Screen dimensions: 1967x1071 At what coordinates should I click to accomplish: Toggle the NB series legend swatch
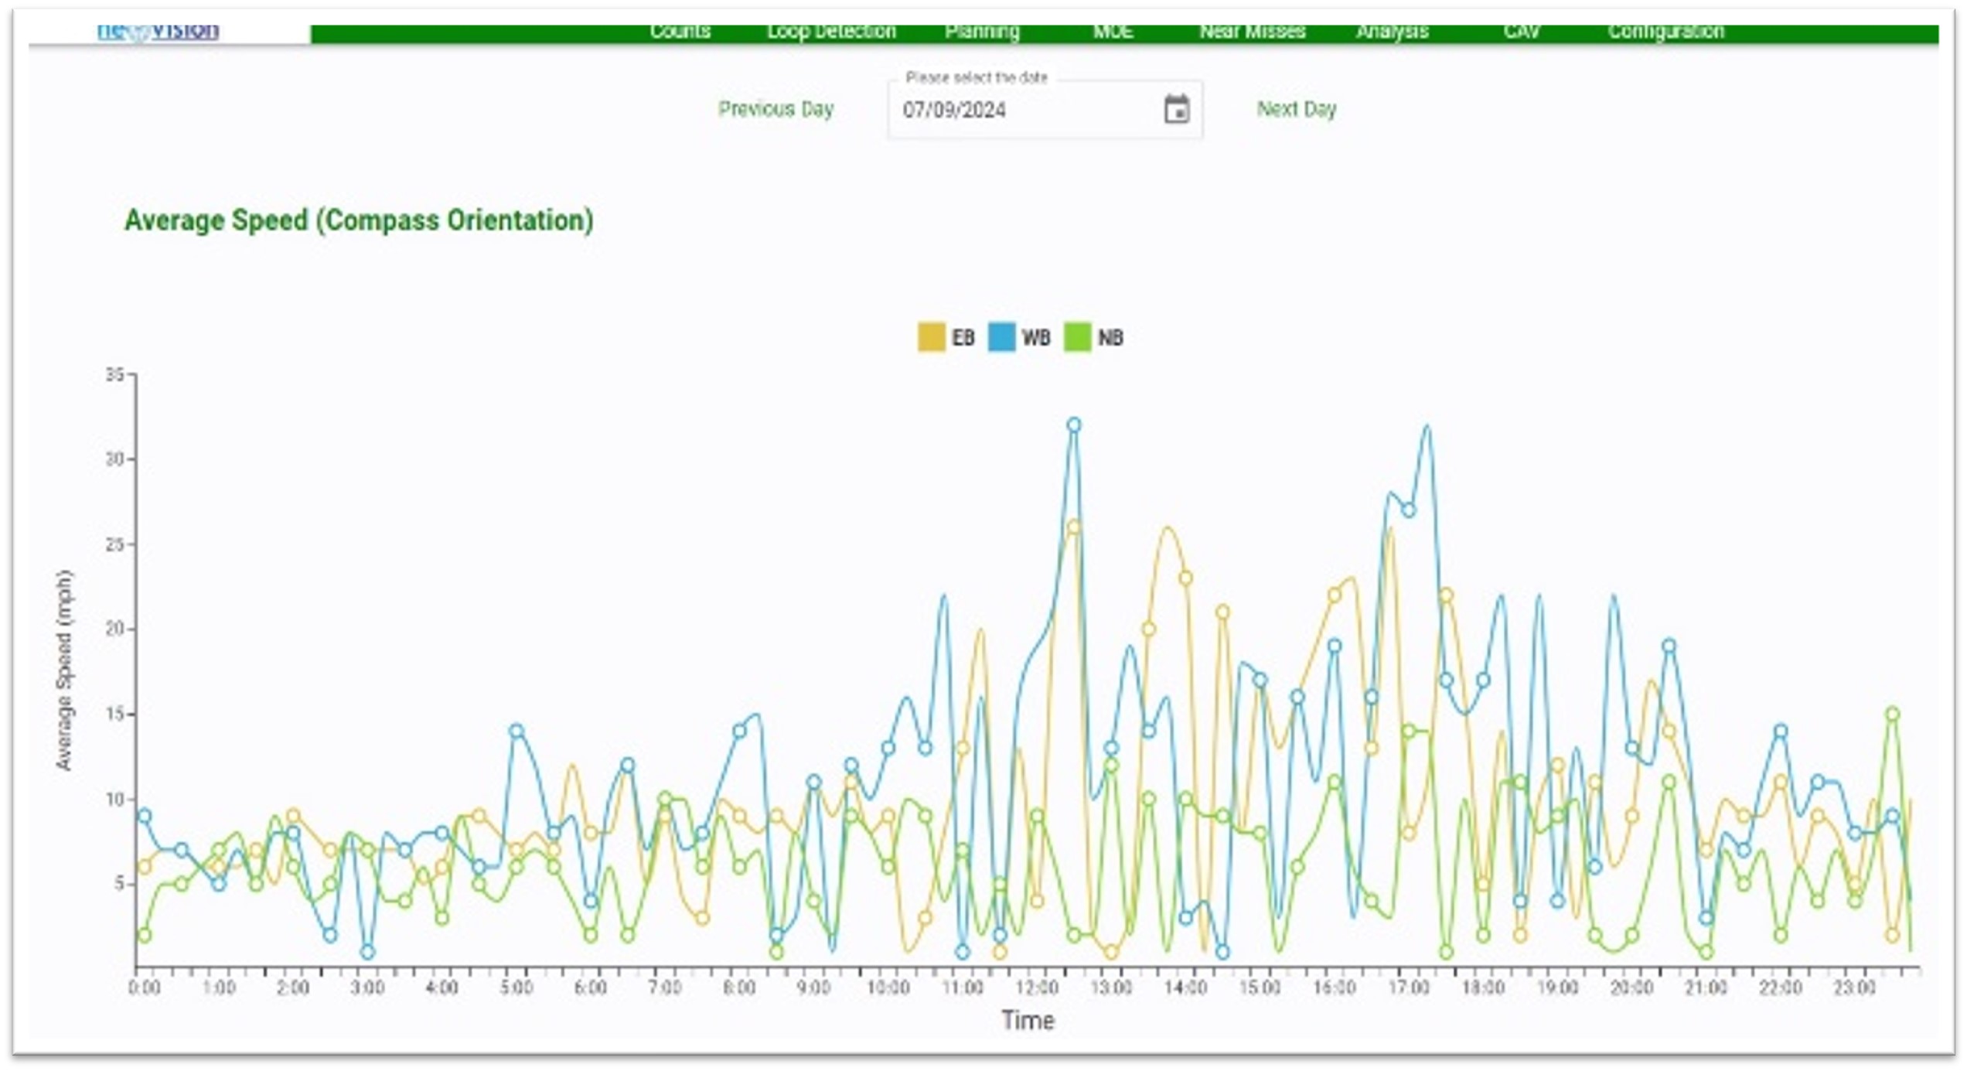(1077, 337)
